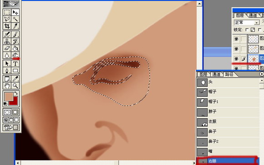Select the Sponge tool beside Blur

click(x=15, y=55)
